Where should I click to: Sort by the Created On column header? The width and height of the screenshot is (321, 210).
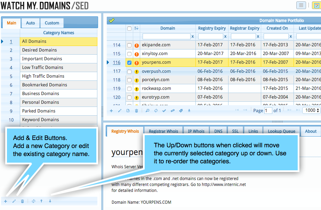coord(277,28)
